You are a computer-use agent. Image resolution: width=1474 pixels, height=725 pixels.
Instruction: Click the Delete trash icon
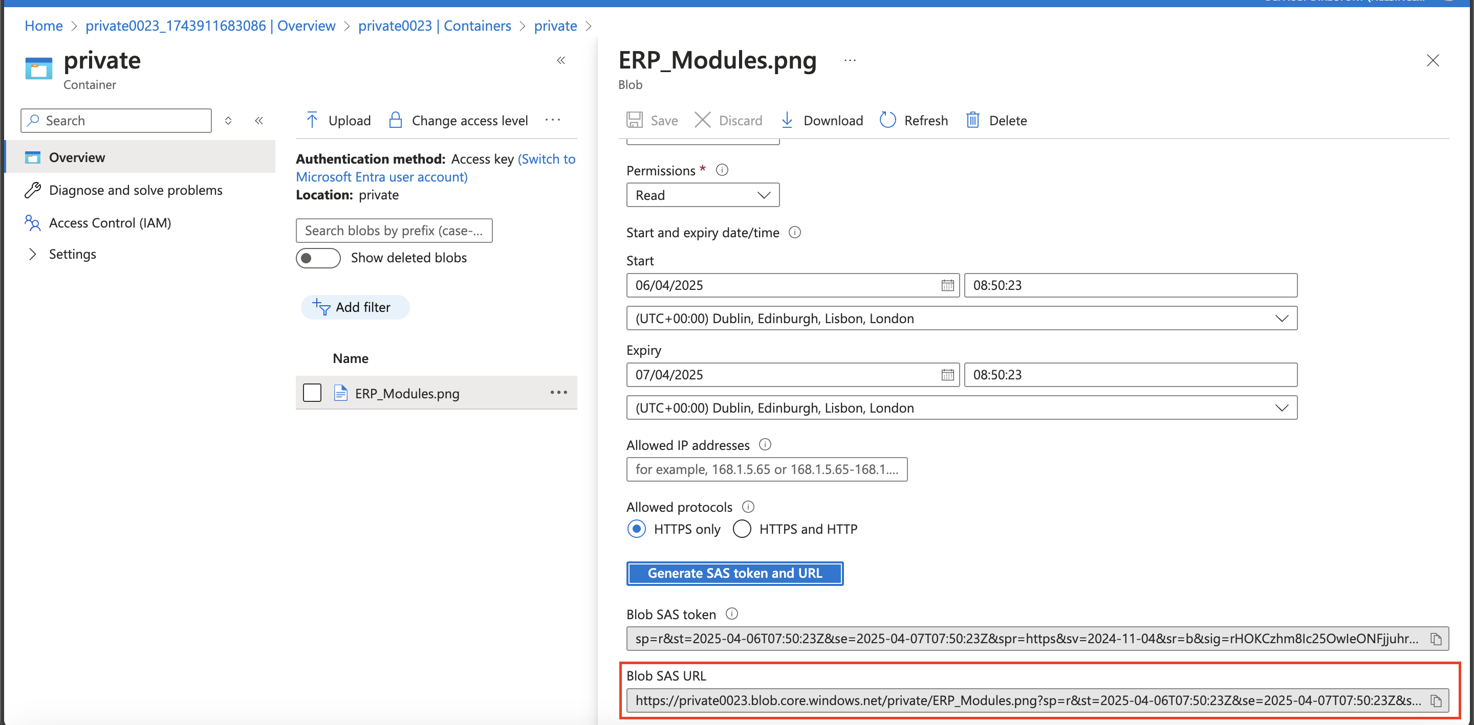(x=972, y=120)
